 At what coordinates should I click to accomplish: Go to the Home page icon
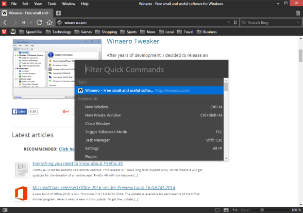point(49,22)
